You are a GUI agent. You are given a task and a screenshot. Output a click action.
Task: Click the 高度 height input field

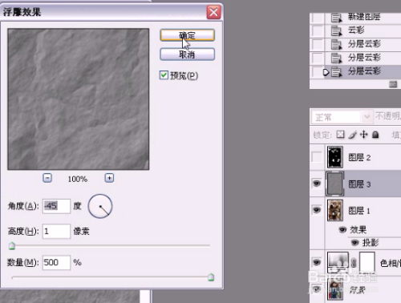tap(56, 231)
